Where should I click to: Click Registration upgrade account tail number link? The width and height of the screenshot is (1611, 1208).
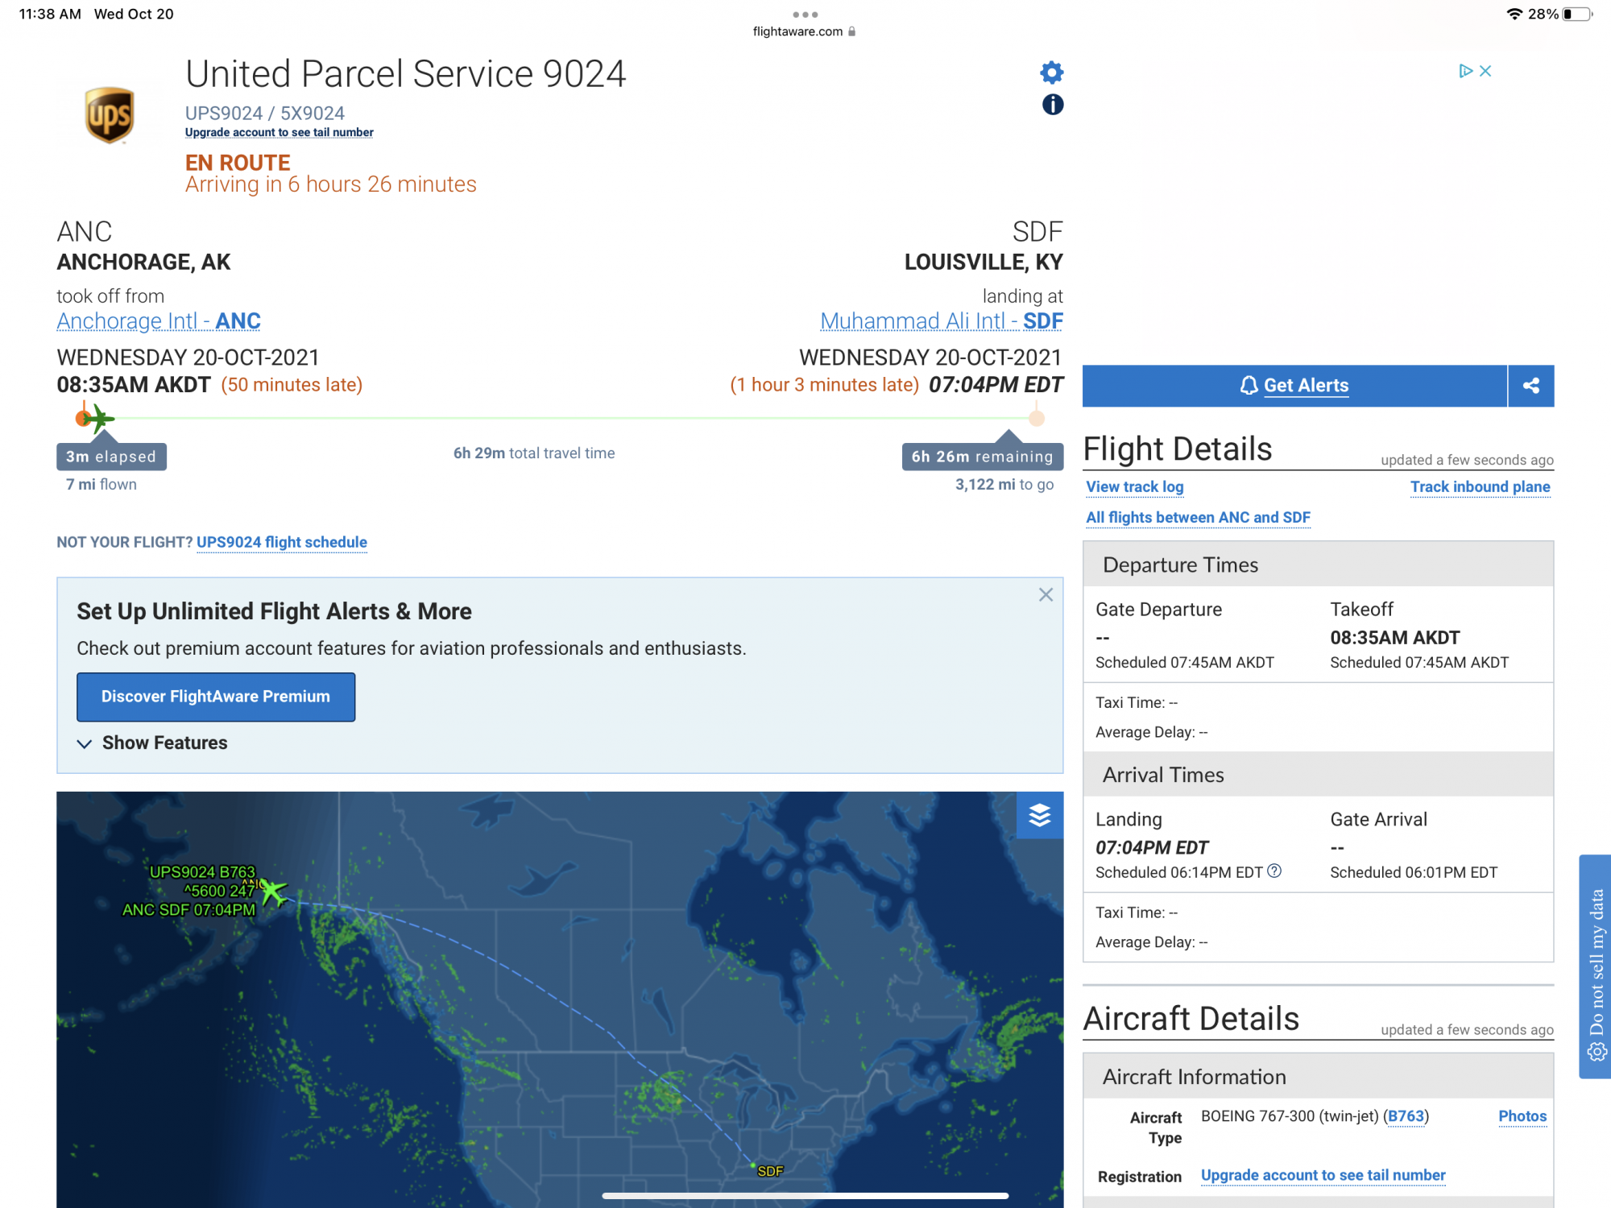(x=1323, y=1175)
